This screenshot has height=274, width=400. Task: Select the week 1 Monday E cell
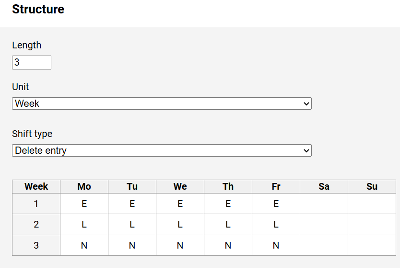coord(84,204)
